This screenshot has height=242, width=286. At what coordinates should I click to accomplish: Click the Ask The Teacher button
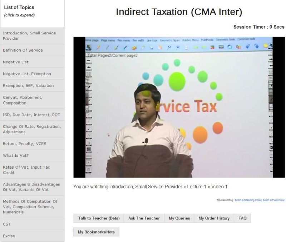144,218
